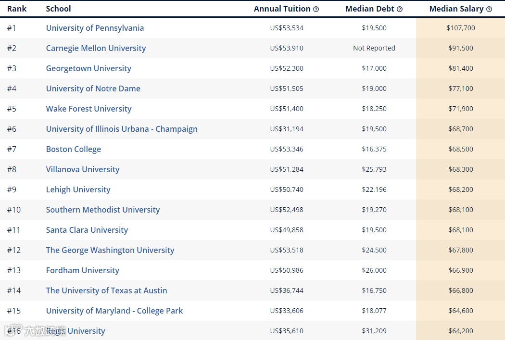
Task: Click University of Illinois Urbana - Champaign
Action: pos(122,129)
